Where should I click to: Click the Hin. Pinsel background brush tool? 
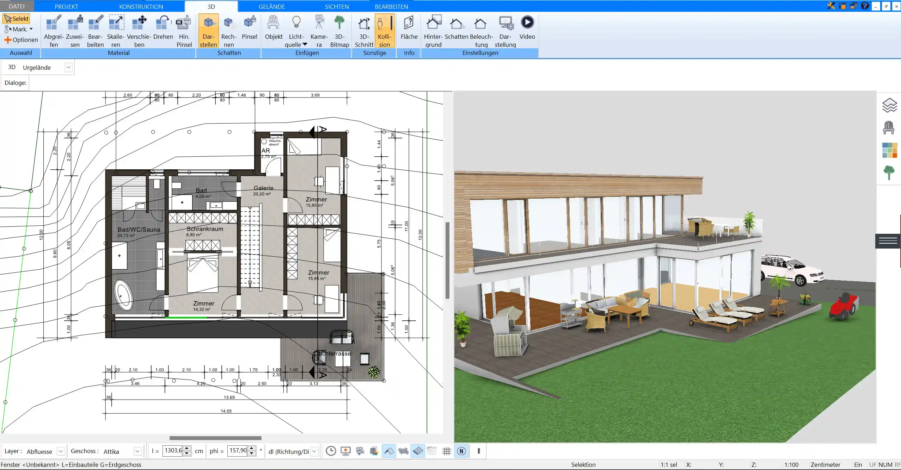point(184,31)
